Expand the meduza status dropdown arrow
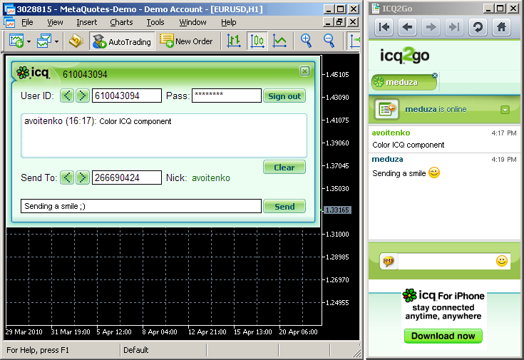This screenshot has width=524, height=360. coord(505,110)
